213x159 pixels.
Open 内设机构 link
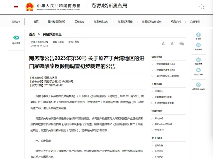pos(159,151)
